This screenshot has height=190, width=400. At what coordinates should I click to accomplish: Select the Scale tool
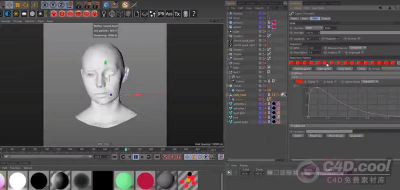17,4
